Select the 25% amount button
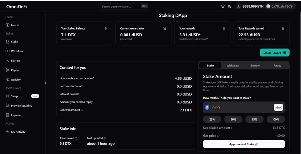 212,119
